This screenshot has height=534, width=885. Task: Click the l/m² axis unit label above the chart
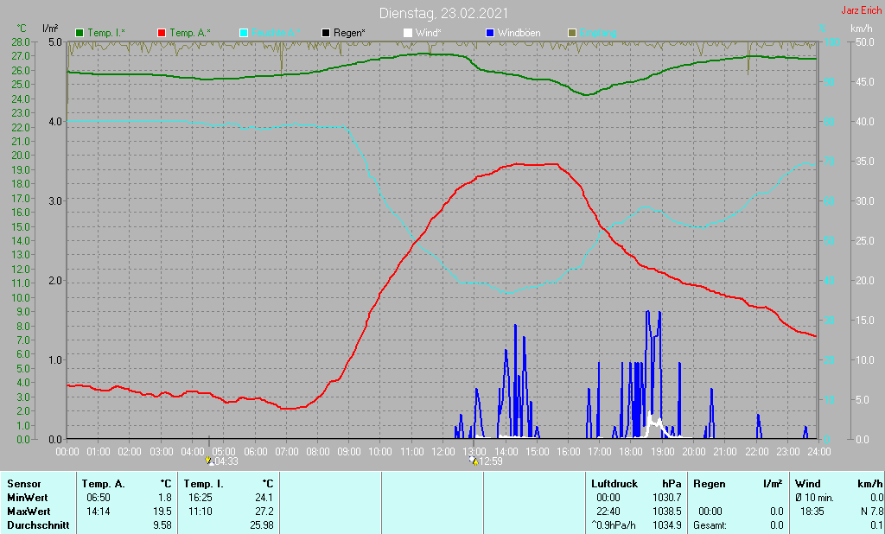point(50,28)
